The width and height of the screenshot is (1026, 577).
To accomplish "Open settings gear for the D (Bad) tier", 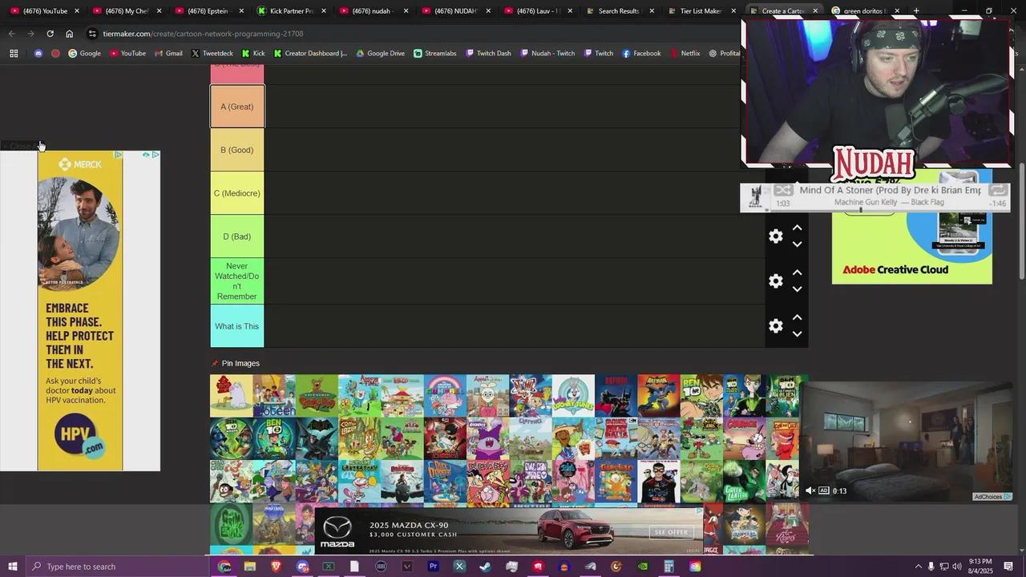I will [775, 236].
